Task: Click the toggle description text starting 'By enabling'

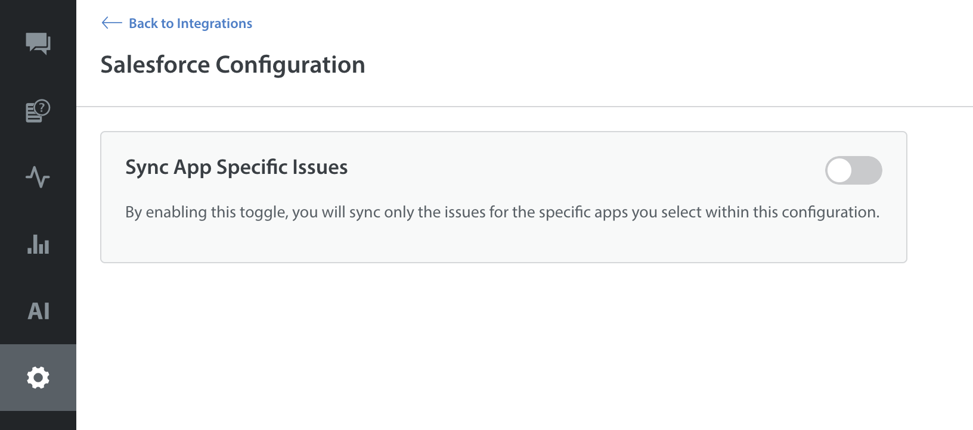Action: 502,213
